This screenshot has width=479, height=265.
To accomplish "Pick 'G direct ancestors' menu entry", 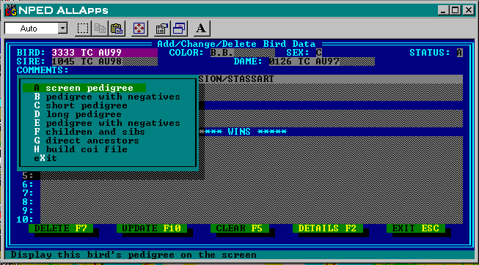I will coord(87,141).
